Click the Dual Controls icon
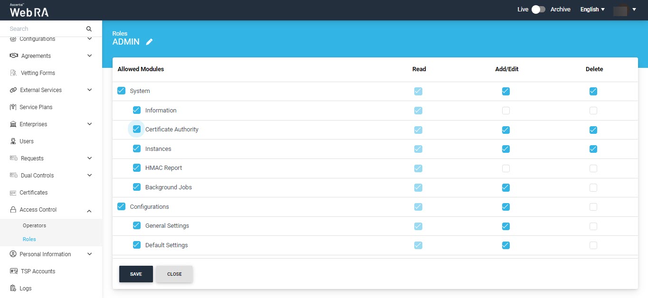 click(14, 175)
